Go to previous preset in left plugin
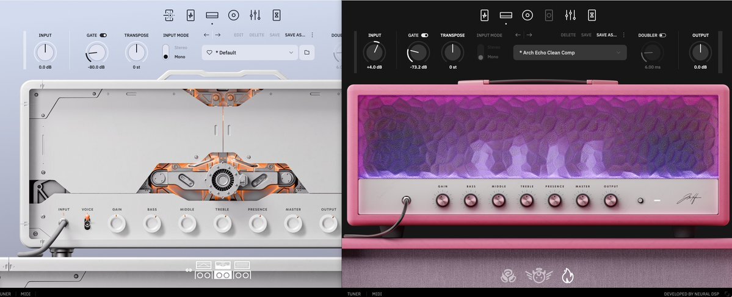 [207, 35]
